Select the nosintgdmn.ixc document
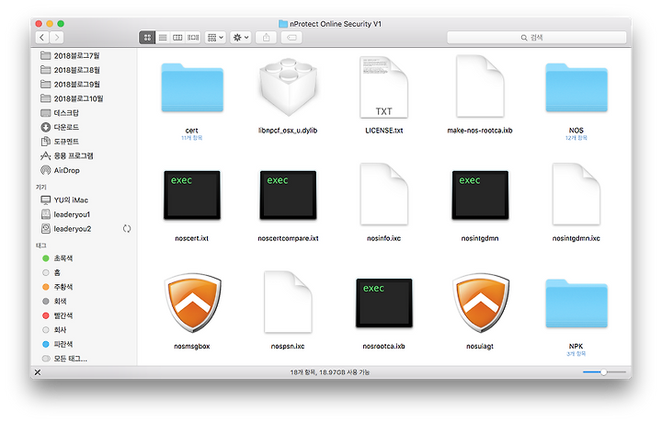 coord(576,194)
